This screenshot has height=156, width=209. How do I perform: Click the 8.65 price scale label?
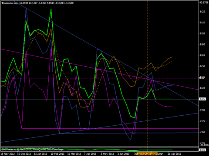coord(202,55)
